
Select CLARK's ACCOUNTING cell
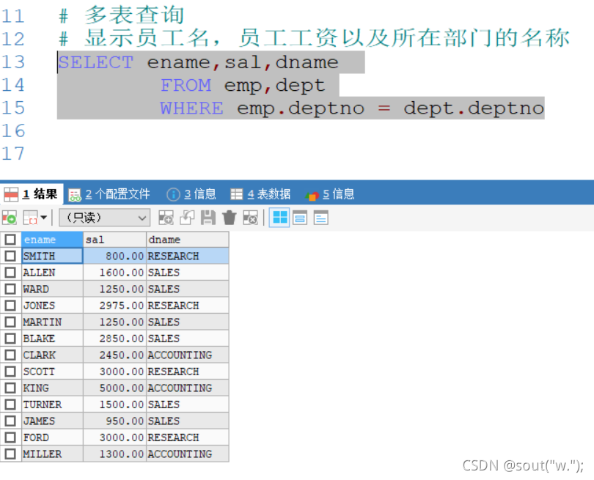[x=188, y=355]
